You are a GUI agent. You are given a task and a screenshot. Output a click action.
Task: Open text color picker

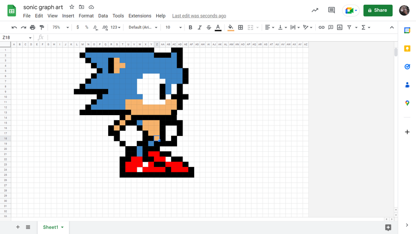tap(218, 28)
